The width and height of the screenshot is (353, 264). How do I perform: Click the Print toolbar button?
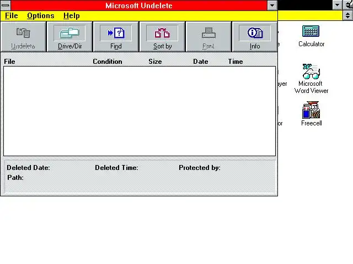[x=208, y=37]
